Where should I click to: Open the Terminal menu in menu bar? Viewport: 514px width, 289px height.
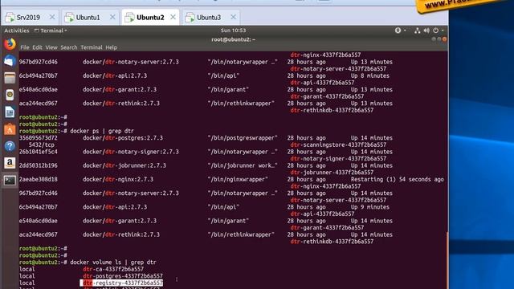(92, 47)
